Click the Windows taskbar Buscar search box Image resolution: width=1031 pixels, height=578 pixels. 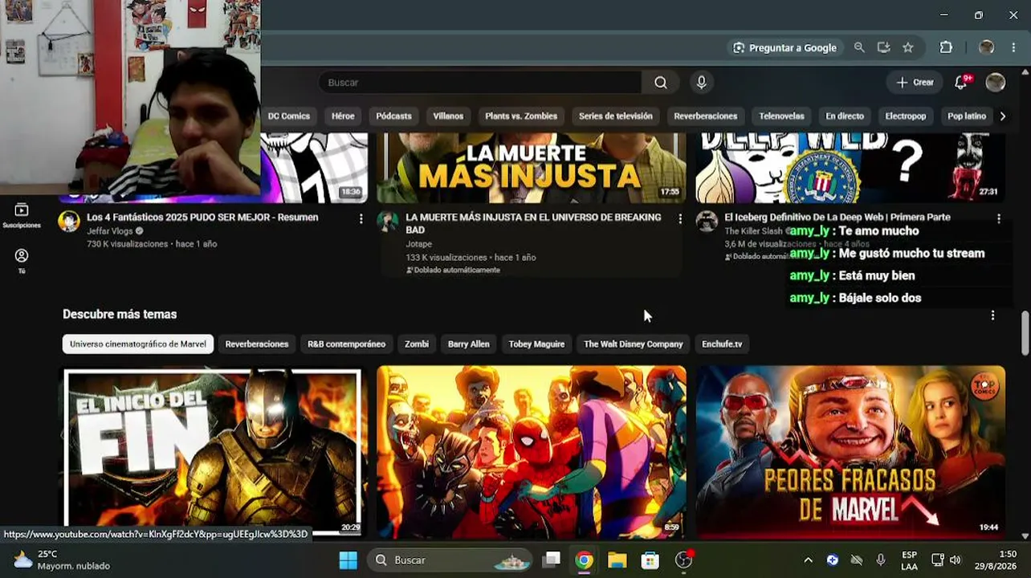click(450, 560)
